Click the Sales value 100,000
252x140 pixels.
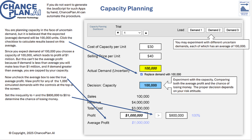tap(143, 97)
